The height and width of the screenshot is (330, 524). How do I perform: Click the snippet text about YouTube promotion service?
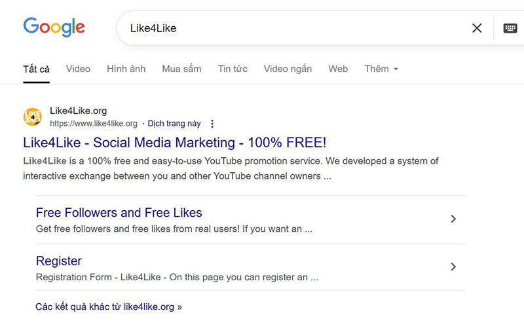231,168
